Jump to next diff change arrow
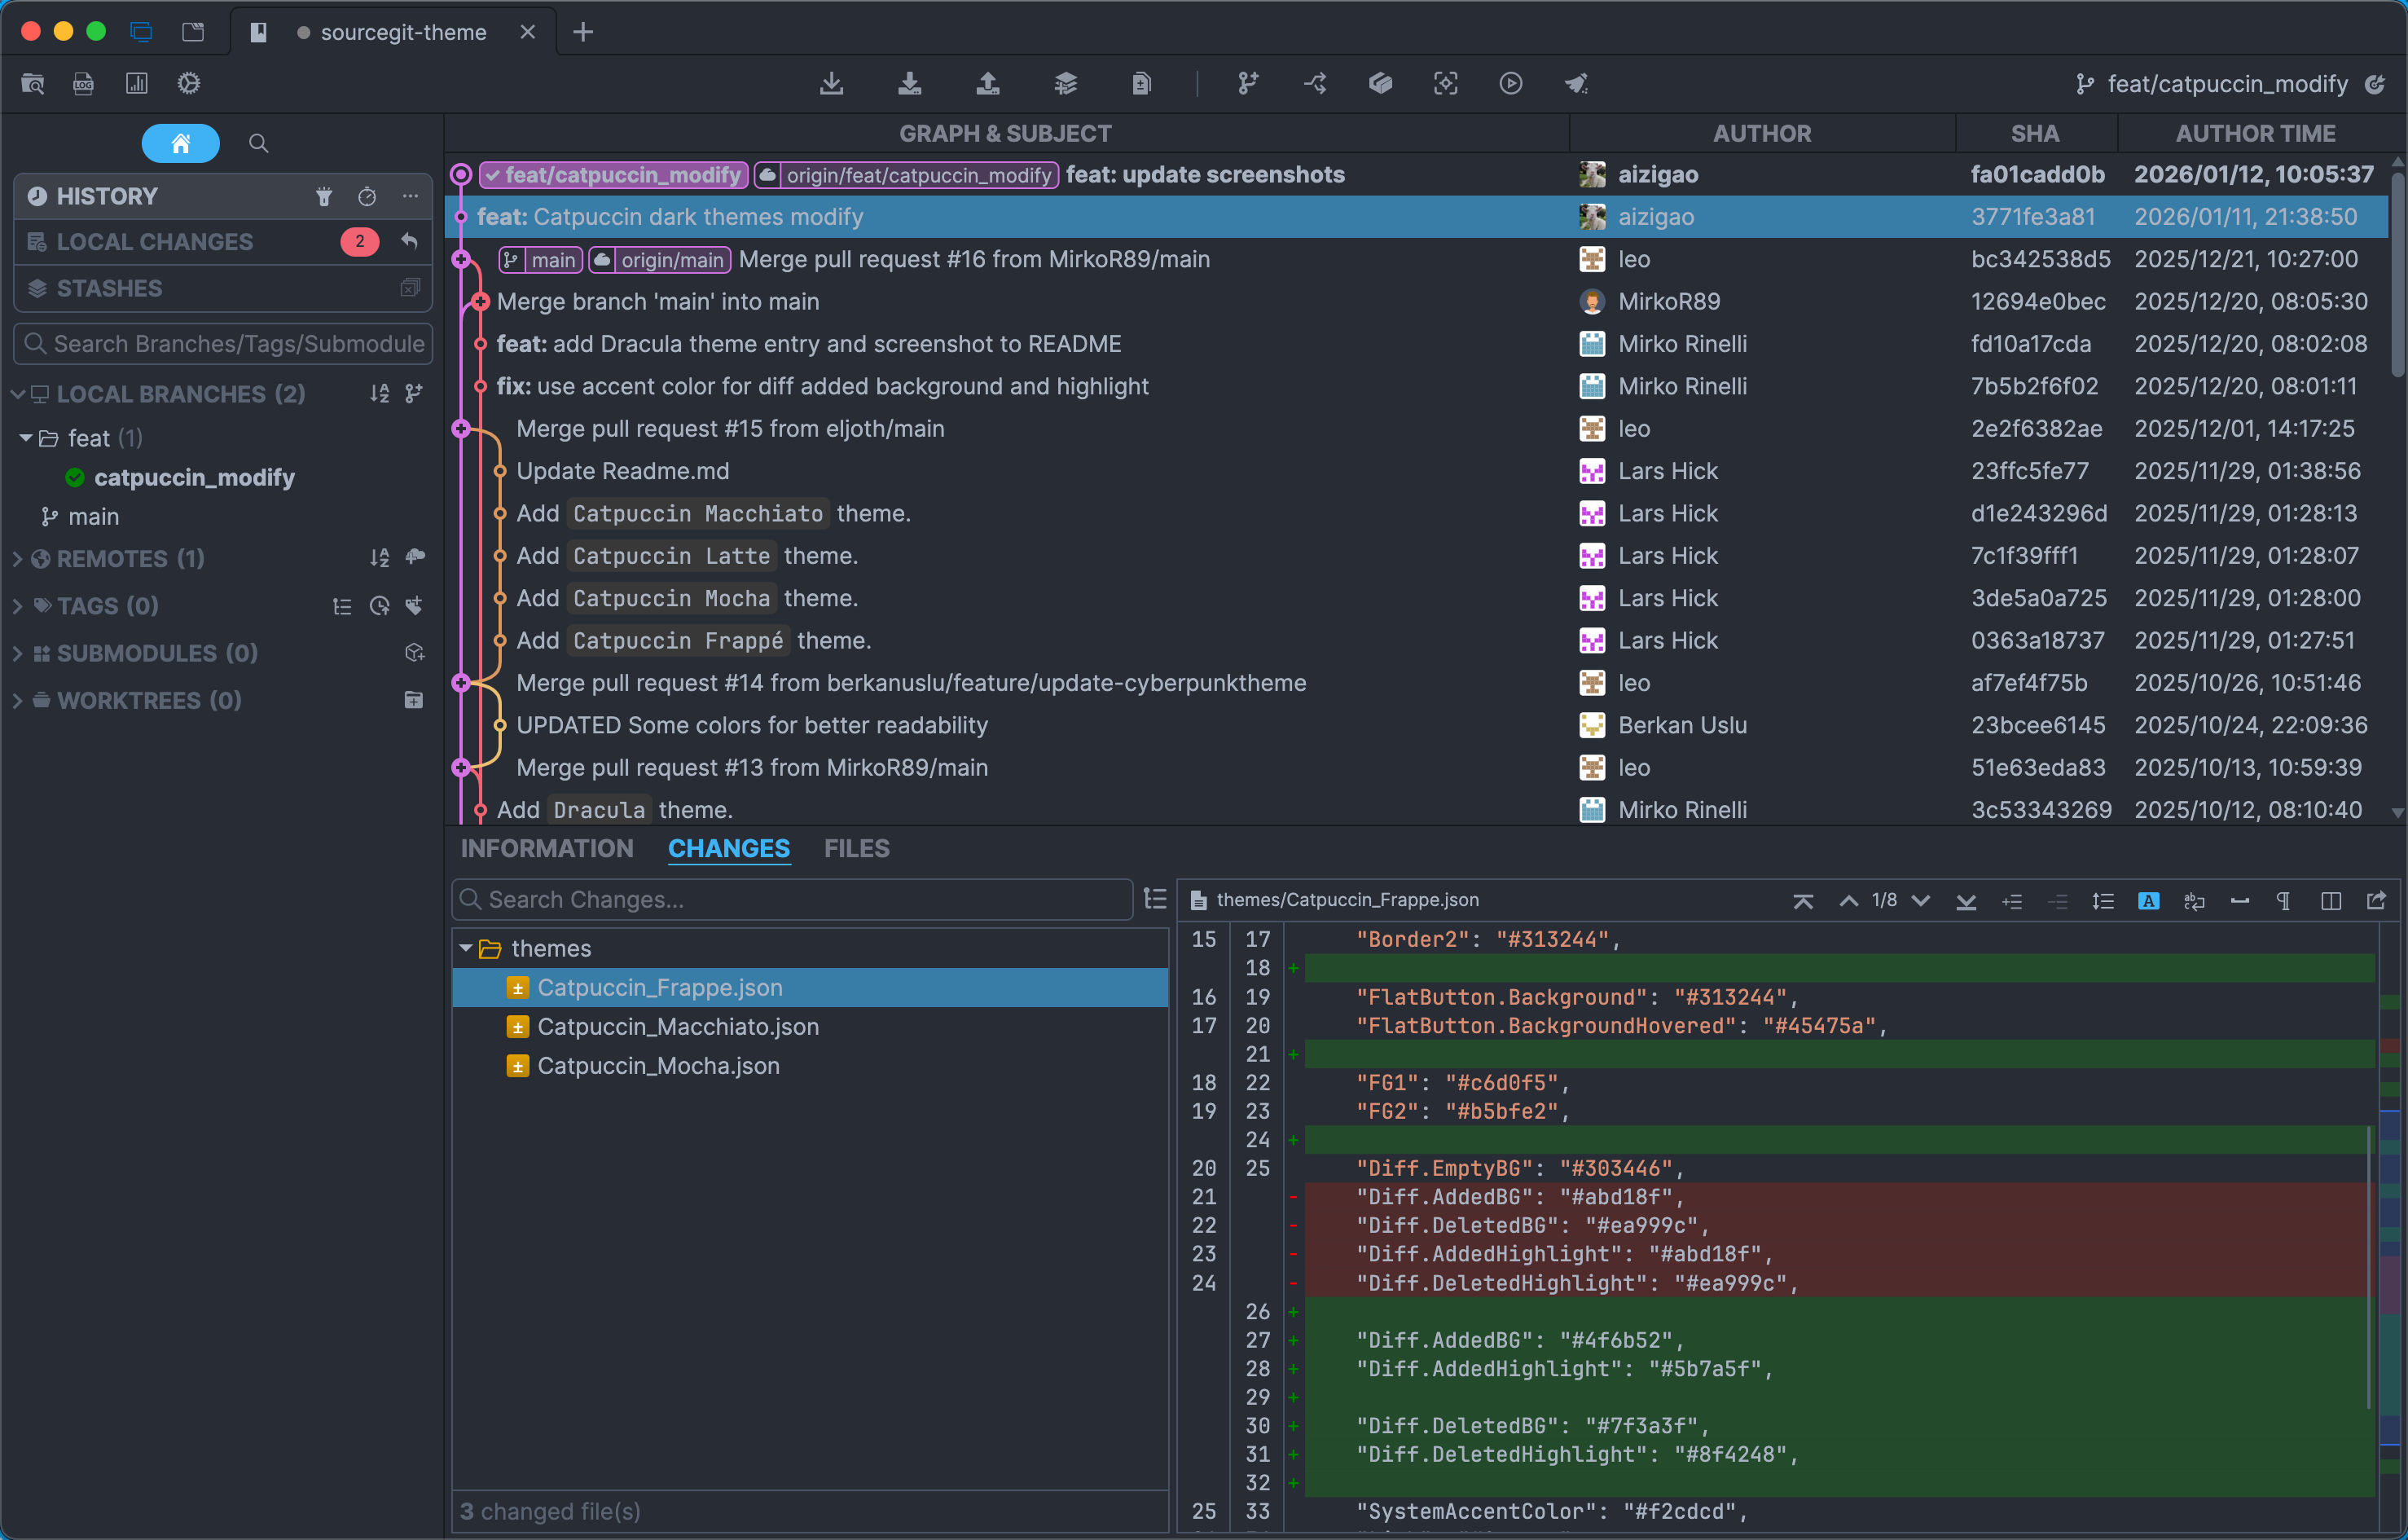 [1920, 900]
